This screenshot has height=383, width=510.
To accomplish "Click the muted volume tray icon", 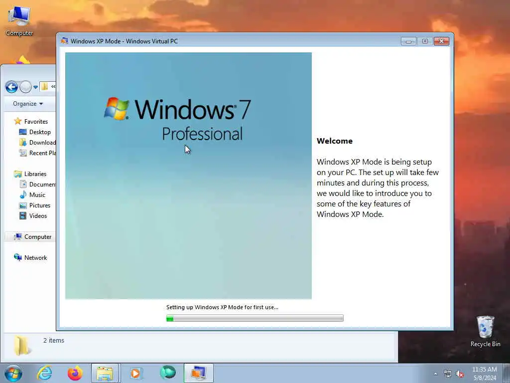I will pos(460,374).
